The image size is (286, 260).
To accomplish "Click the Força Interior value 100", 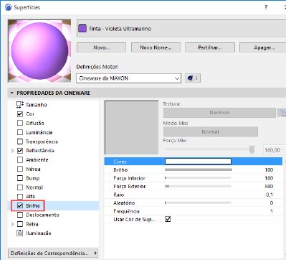I will click(269, 178).
